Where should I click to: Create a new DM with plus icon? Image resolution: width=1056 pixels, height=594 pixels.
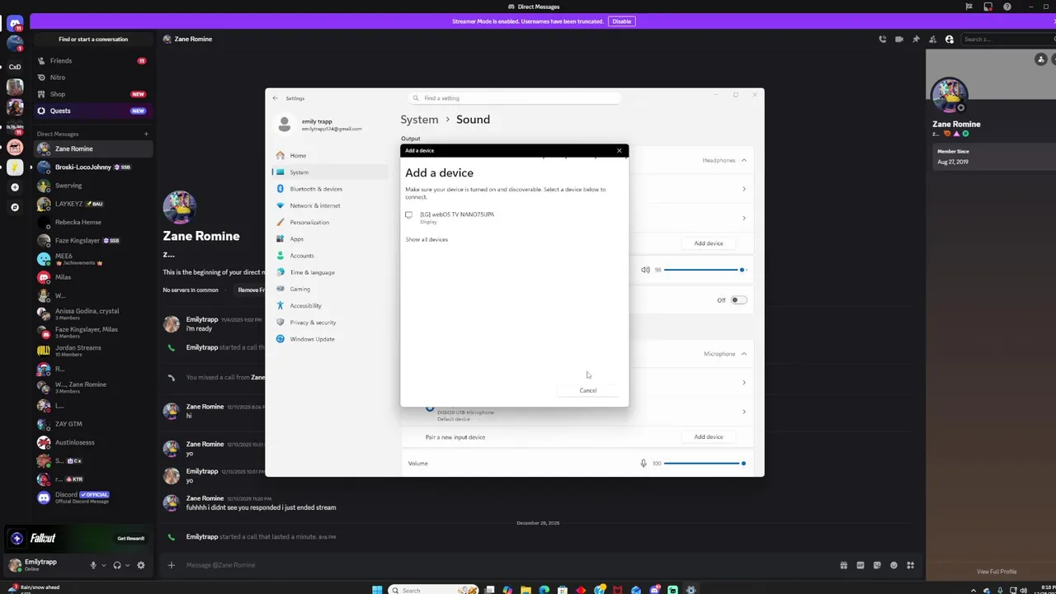pos(146,134)
